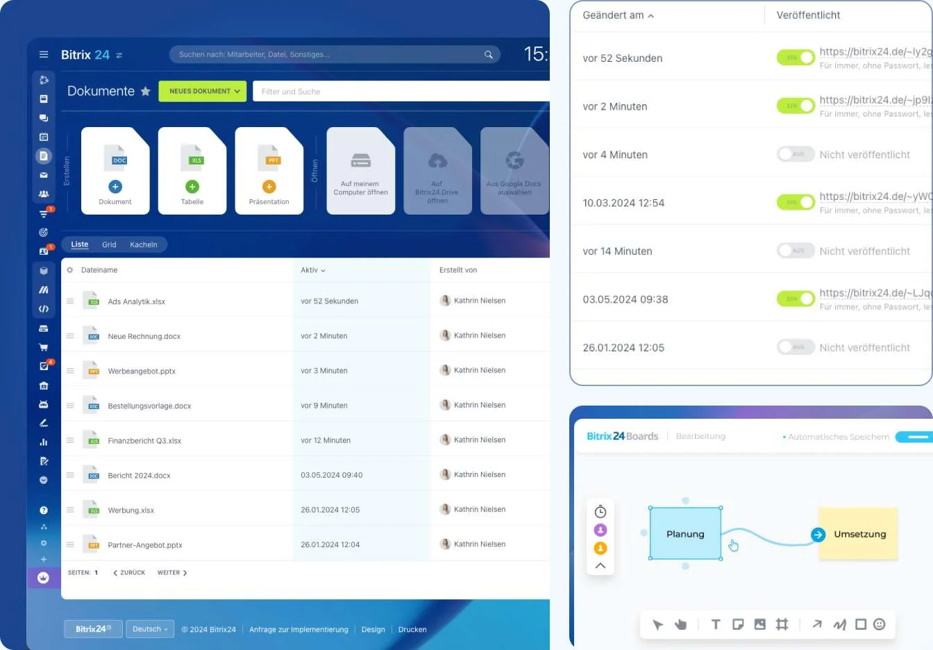Open the file 'Ads Analytik.xlsx'
The width and height of the screenshot is (933, 650).
point(136,301)
